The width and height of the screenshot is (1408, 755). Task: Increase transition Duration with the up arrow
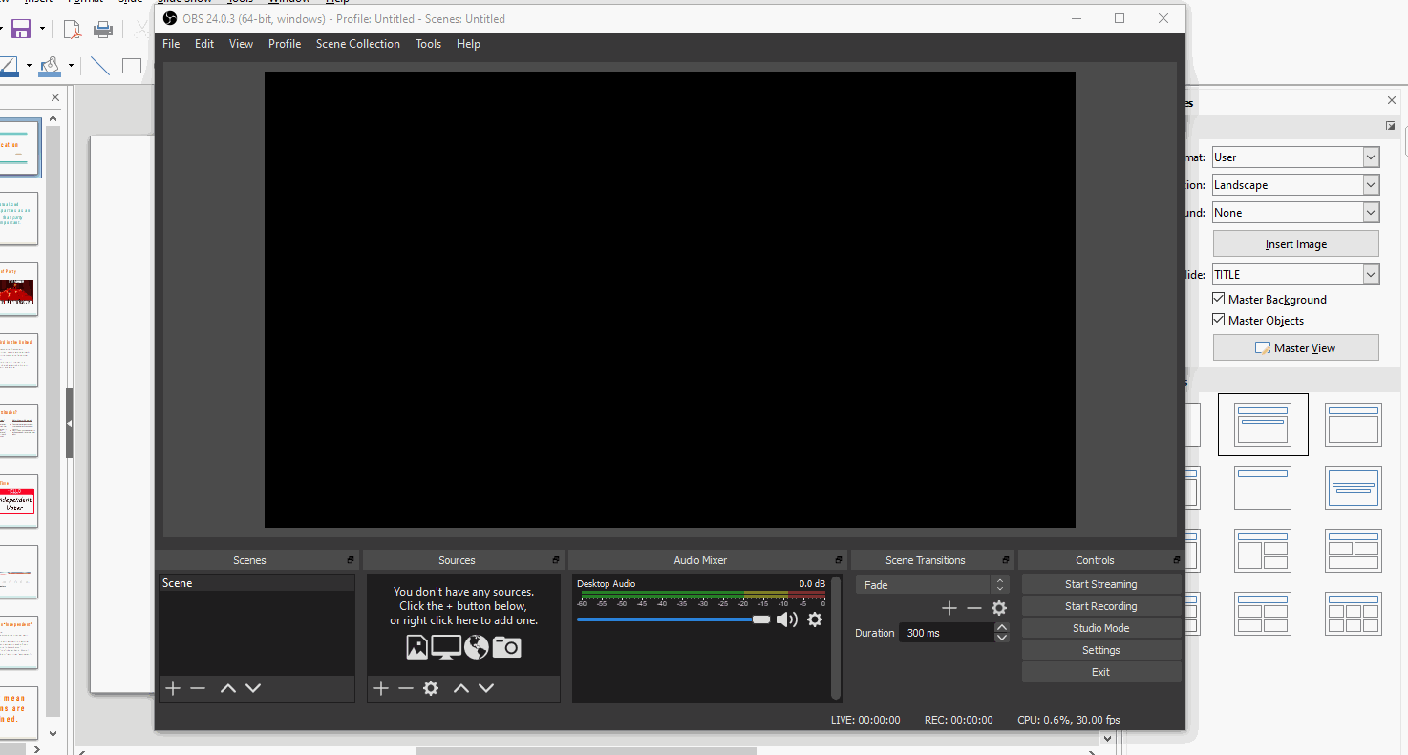[1001, 628]
